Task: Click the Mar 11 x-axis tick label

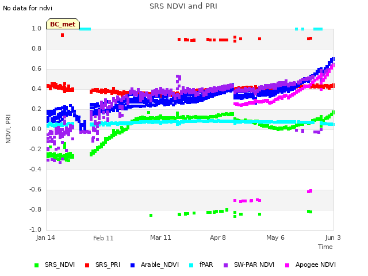Action: click(160, 237)
